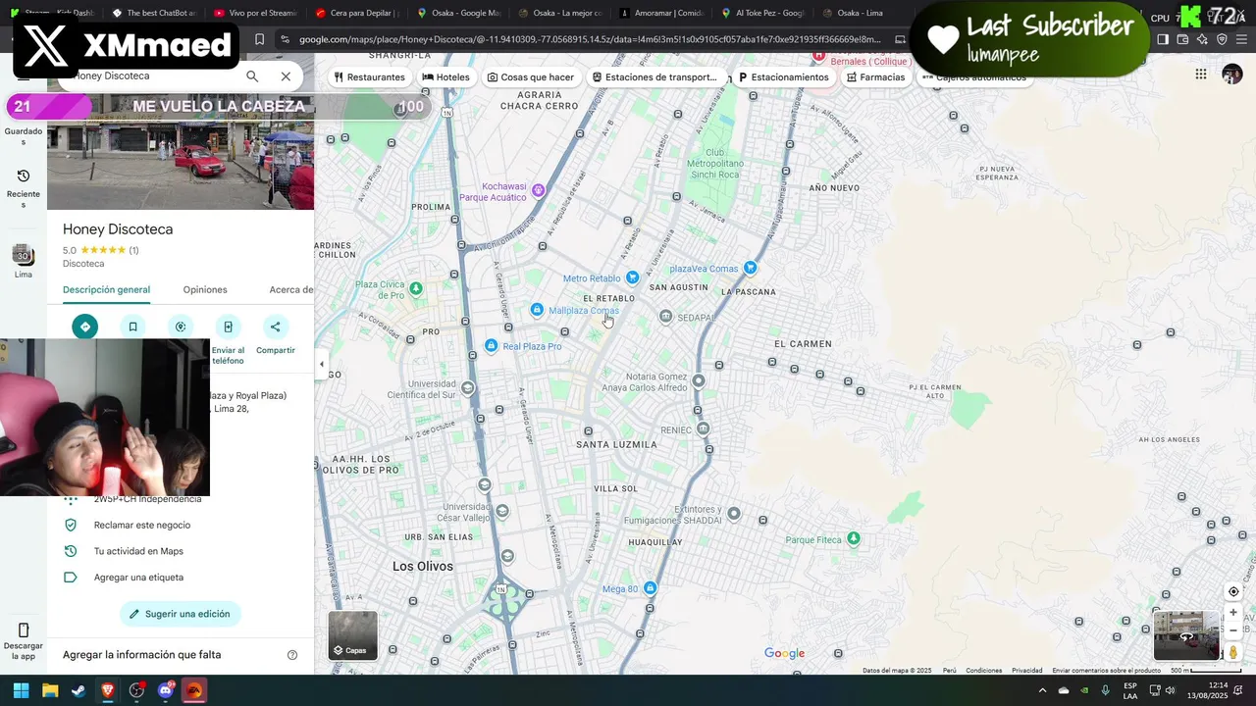1256x706 pixels.
Task: Click the Honey Discoteca search input field
Action: tap(152, 76)
